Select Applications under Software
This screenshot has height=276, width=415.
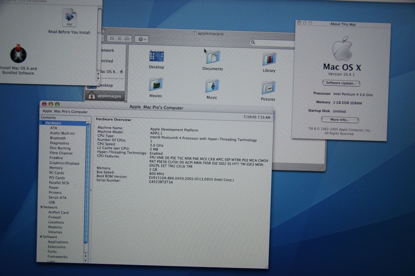(58, 242)
